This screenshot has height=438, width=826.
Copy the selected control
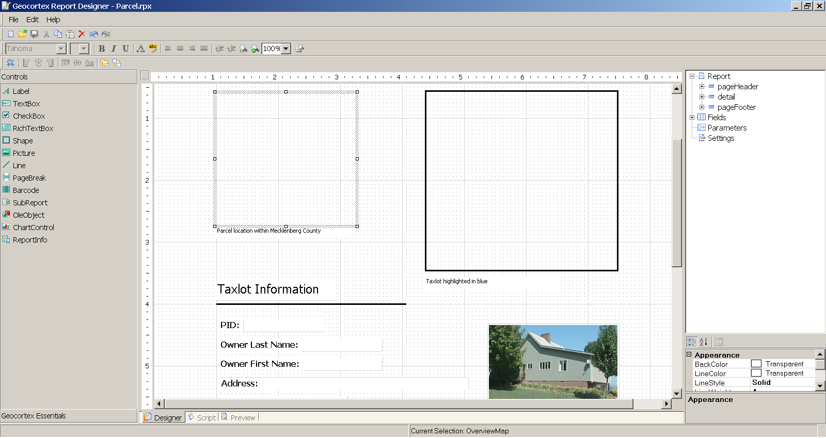[58, 34]
